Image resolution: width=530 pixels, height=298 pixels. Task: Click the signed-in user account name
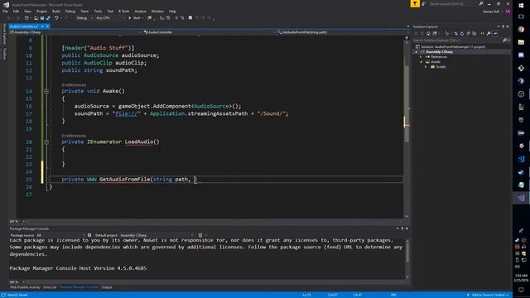(x=491, y=12)
